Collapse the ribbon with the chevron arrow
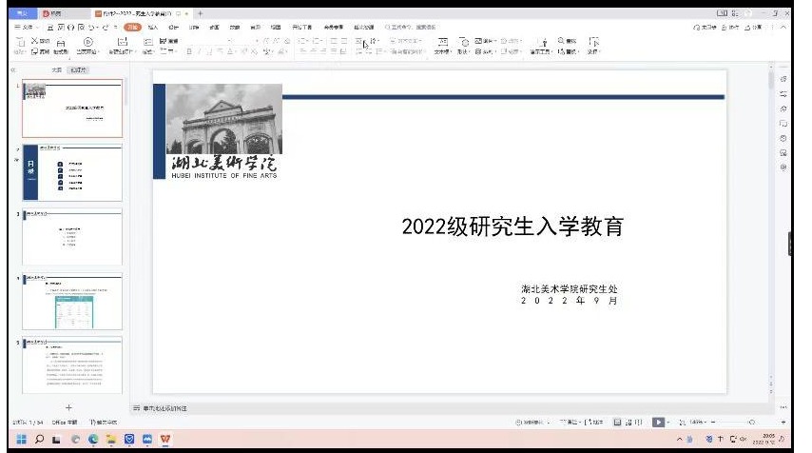Screen dimensions: 812x453 click(783, 28)
